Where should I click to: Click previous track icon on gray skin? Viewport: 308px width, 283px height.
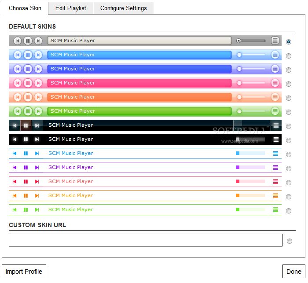coord(17,41)
